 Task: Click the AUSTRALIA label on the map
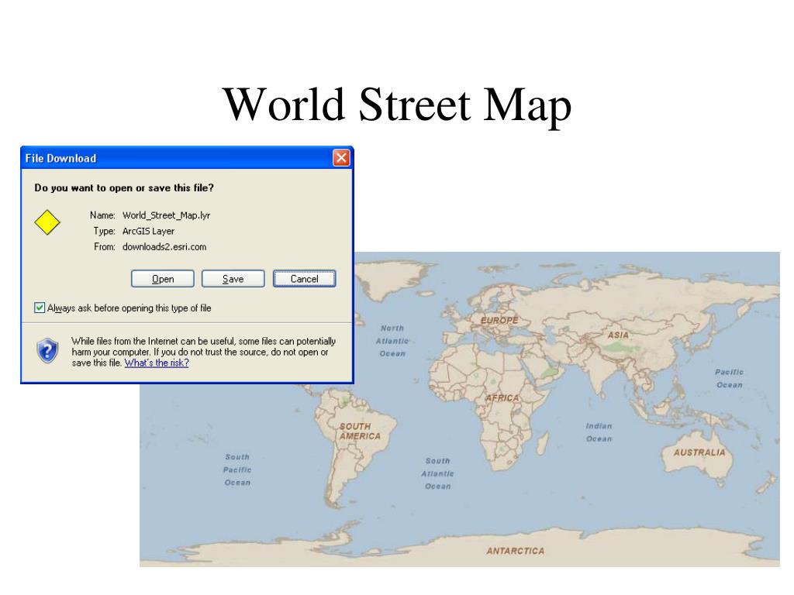pos(699,452)
